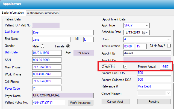Select the Basic Information tab

click(13, 13)
